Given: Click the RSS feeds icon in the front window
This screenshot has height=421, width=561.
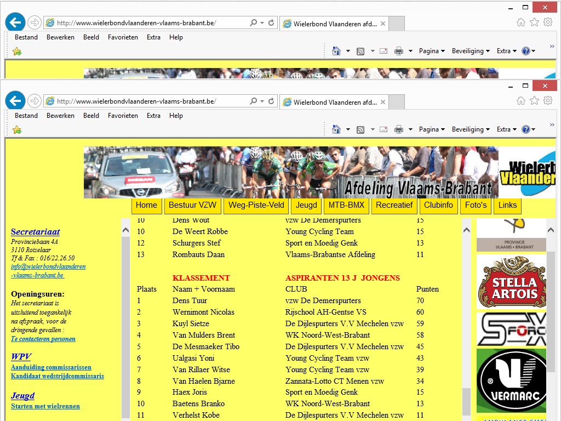Looking at the screenshot, I should tap(360, 129).
